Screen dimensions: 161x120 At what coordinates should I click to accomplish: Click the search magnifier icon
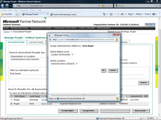coord(156,5)
